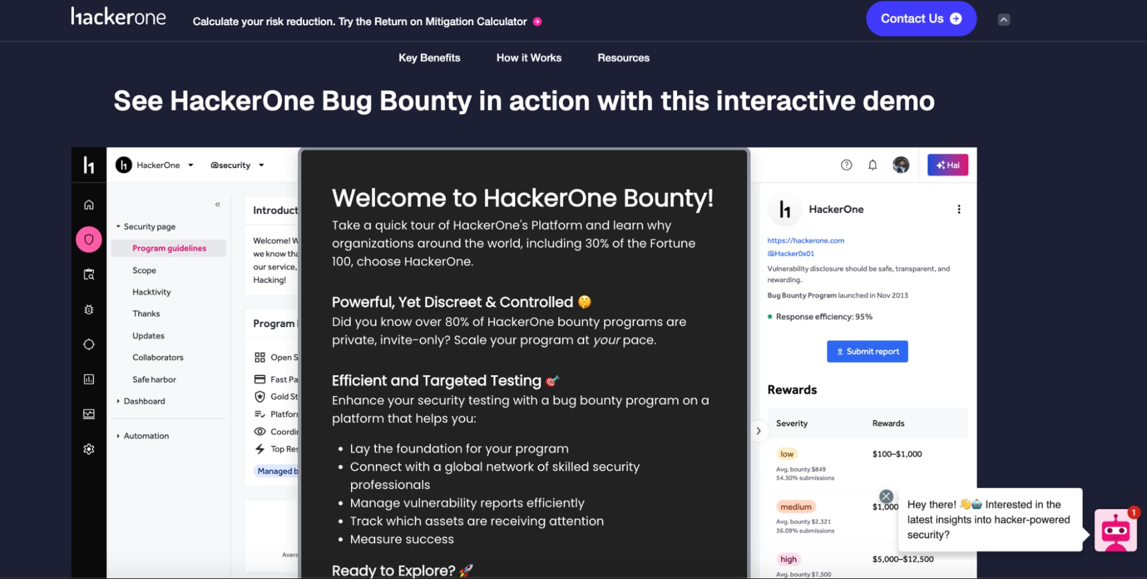
Task: Select Updates in navigation
Action: tap(148, 336)
